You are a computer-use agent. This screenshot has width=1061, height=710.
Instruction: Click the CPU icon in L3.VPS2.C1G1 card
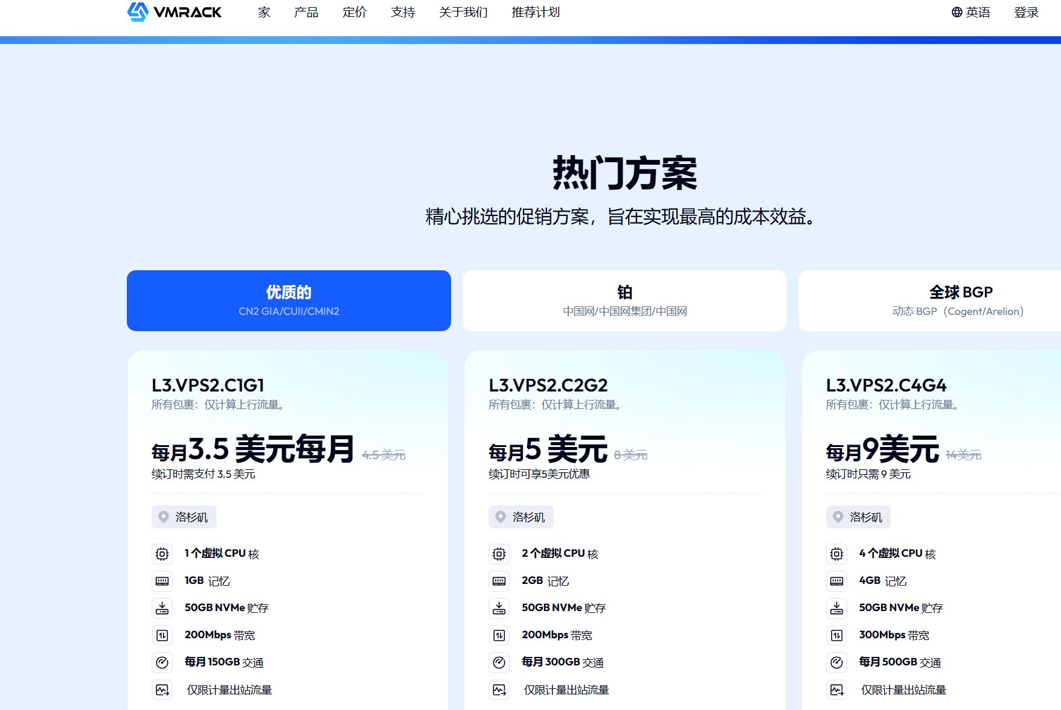click(x=162, y=554)
